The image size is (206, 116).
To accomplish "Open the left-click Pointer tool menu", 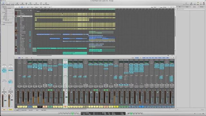I will click(172, 7).
